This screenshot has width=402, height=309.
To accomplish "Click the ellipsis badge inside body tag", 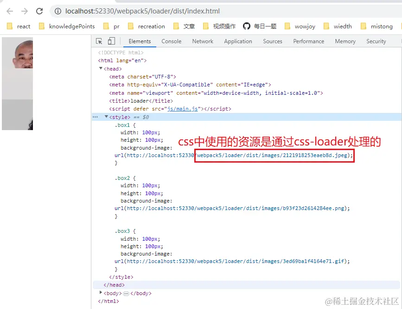I will 126,293.
